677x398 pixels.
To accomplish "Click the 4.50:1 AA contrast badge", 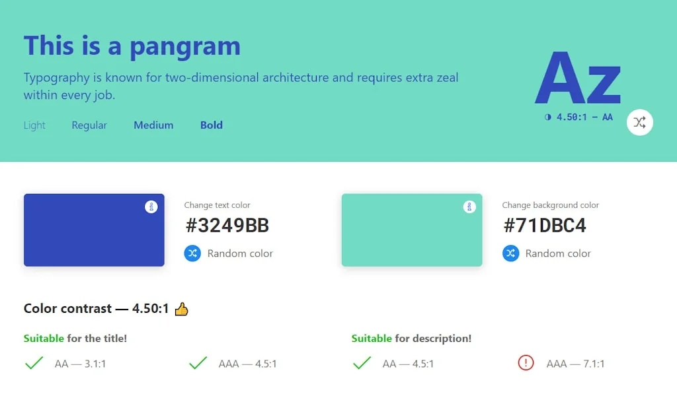I will click(580, 116).
